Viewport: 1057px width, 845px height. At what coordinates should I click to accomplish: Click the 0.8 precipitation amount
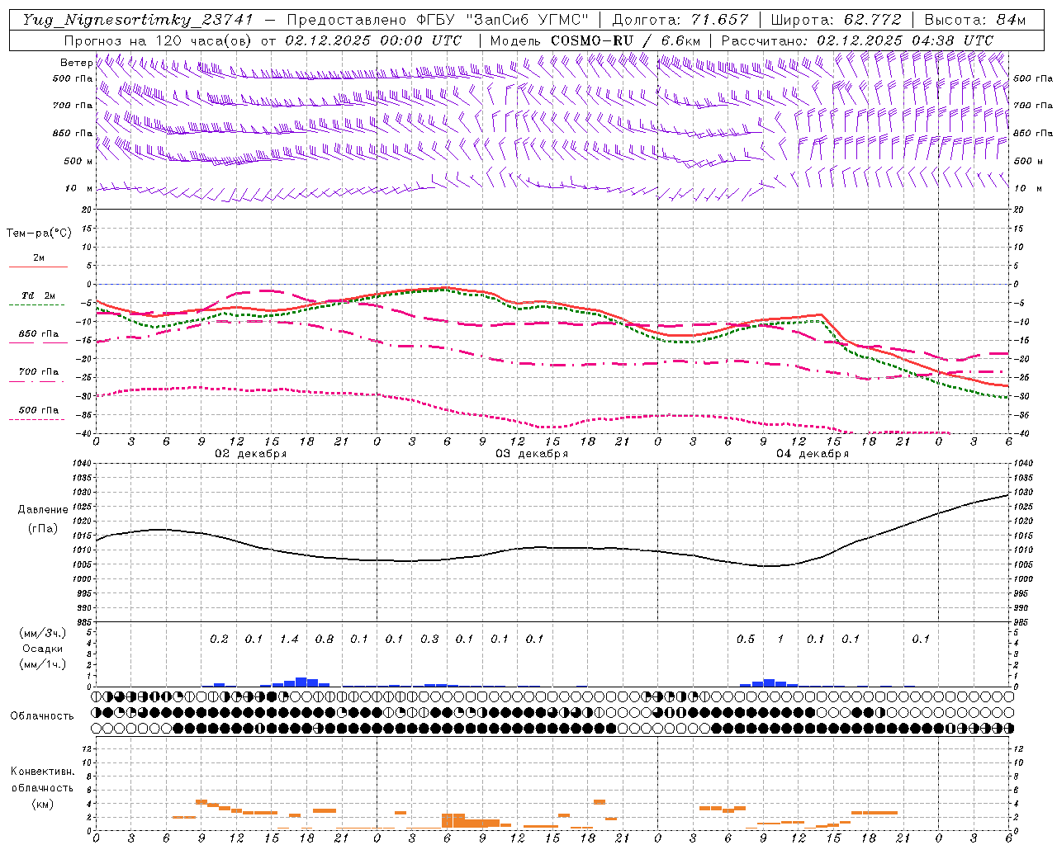click(x=325, y=640)
